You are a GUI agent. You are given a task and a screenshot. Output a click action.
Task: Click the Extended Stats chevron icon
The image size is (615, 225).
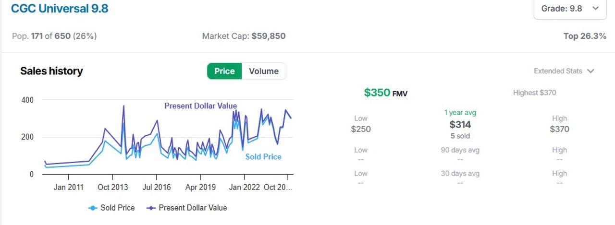point(590,71)
